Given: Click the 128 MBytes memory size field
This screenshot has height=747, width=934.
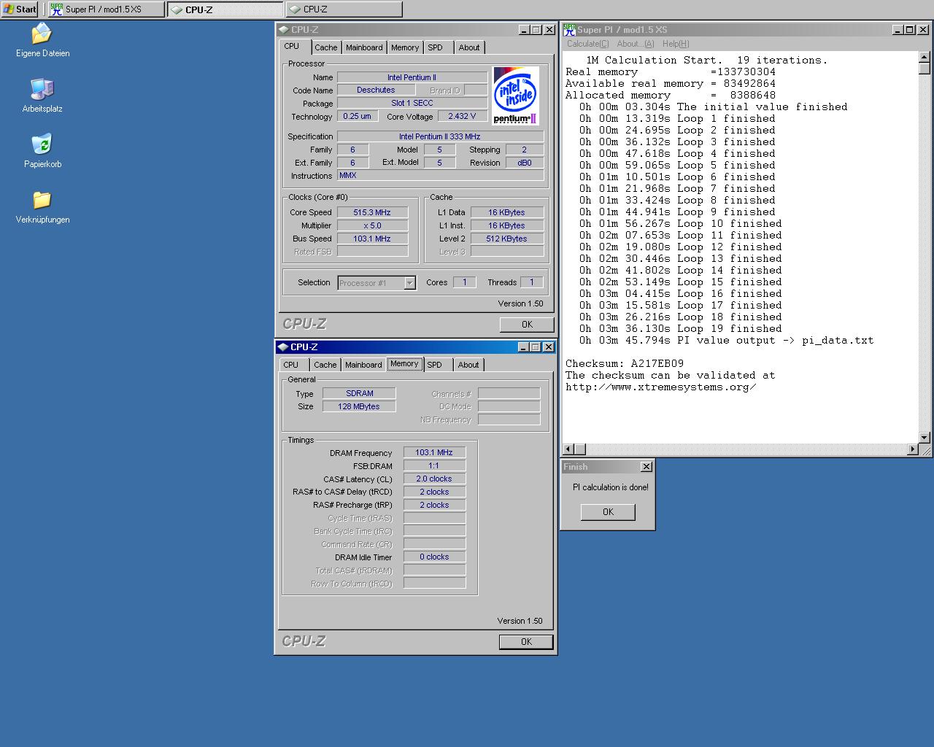Looking at the screenshot, I should click(x=359, y=406).
